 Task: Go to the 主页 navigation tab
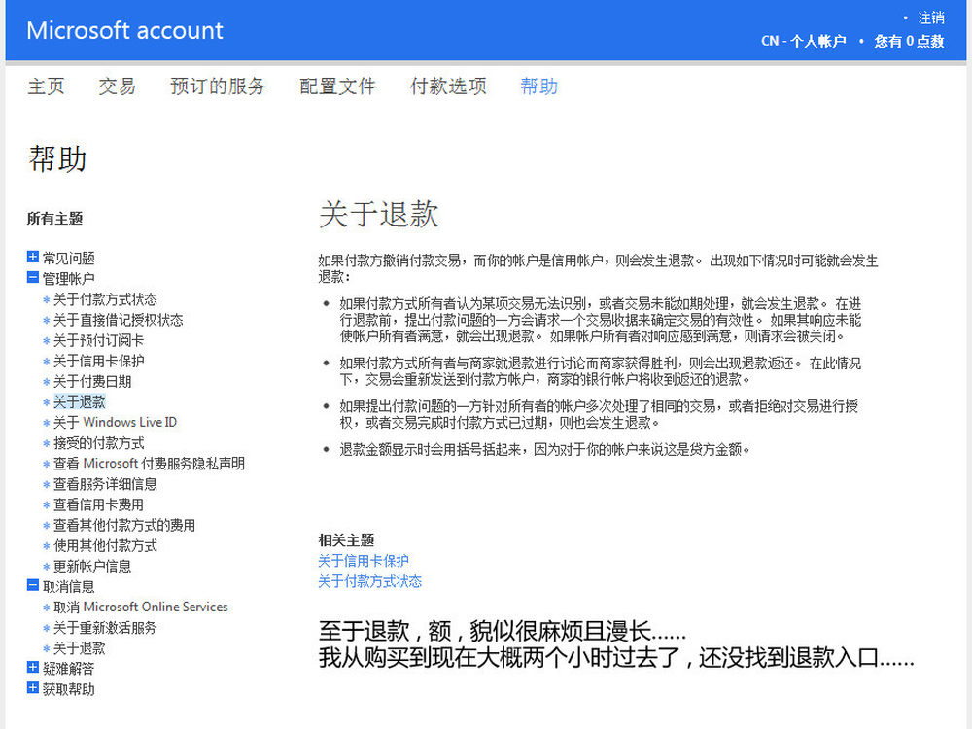pyautogui.click(x=46, y=87)
